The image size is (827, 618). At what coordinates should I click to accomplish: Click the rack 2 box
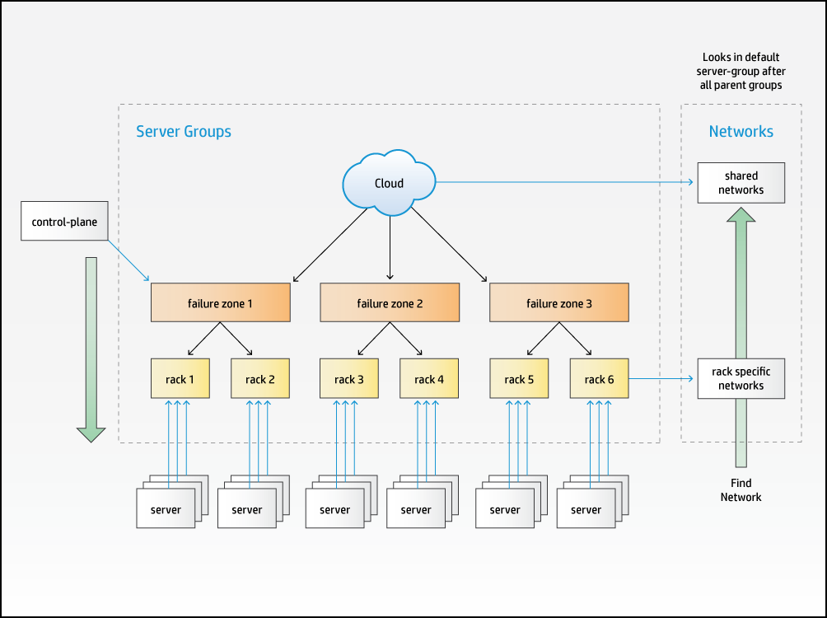tap(259, 379)
